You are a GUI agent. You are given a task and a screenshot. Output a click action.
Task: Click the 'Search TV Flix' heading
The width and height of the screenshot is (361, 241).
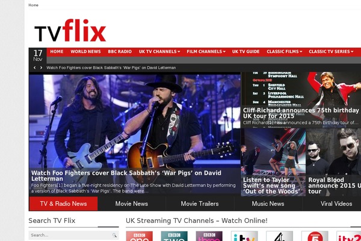(52, 221)
